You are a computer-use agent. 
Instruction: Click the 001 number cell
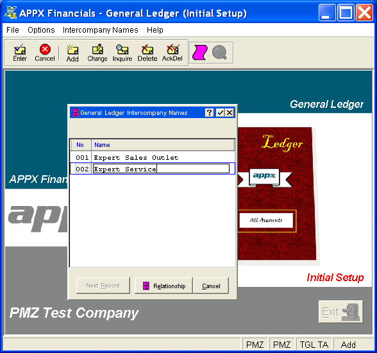[82, 158]
